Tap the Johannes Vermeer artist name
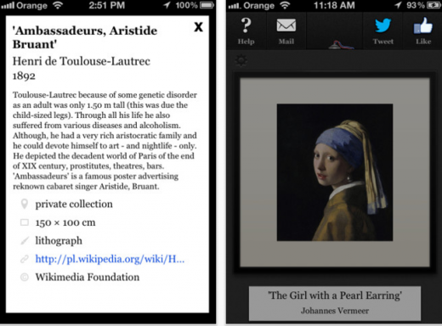 [x=335, y=311]
